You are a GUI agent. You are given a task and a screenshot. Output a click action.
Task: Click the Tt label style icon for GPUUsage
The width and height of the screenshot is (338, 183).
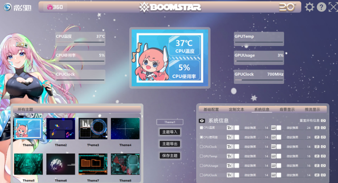(229, 166)
